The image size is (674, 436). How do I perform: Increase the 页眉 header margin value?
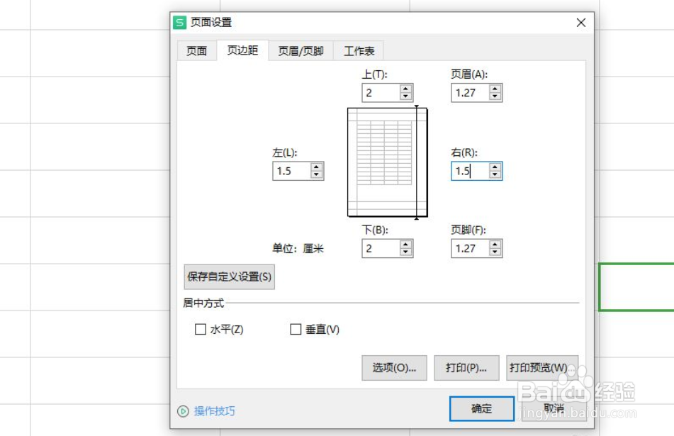point(495,89)
